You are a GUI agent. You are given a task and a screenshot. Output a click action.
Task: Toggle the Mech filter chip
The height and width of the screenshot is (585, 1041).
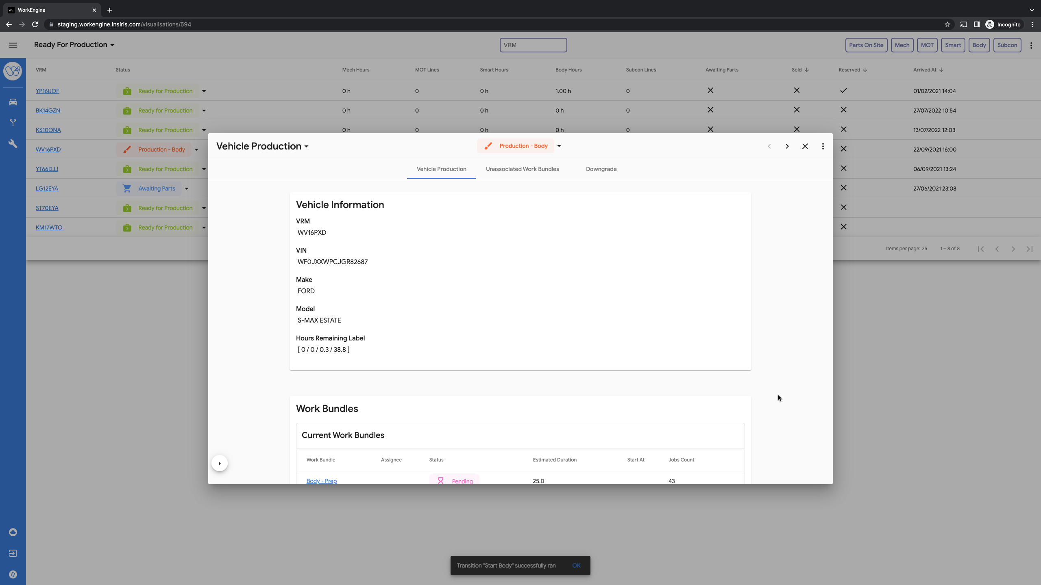(x=902, y=45)
